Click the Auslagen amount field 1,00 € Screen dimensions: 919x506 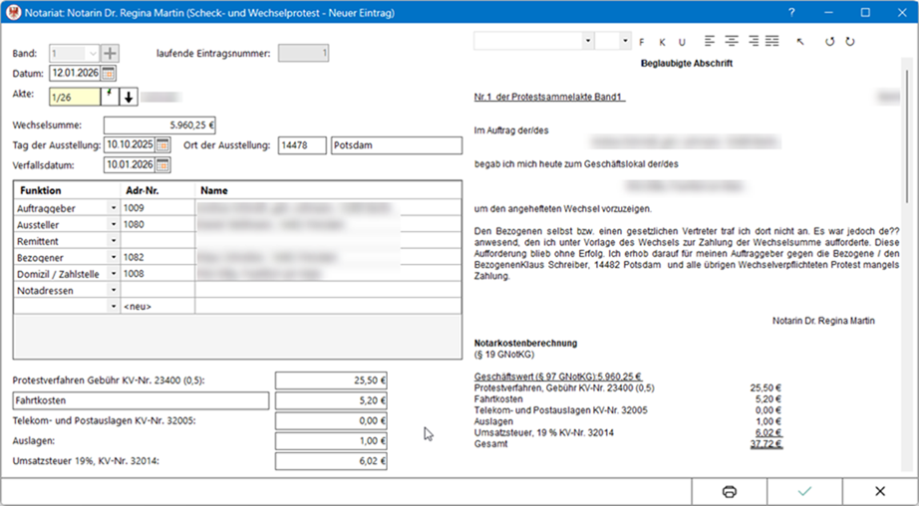pos(331,441)
